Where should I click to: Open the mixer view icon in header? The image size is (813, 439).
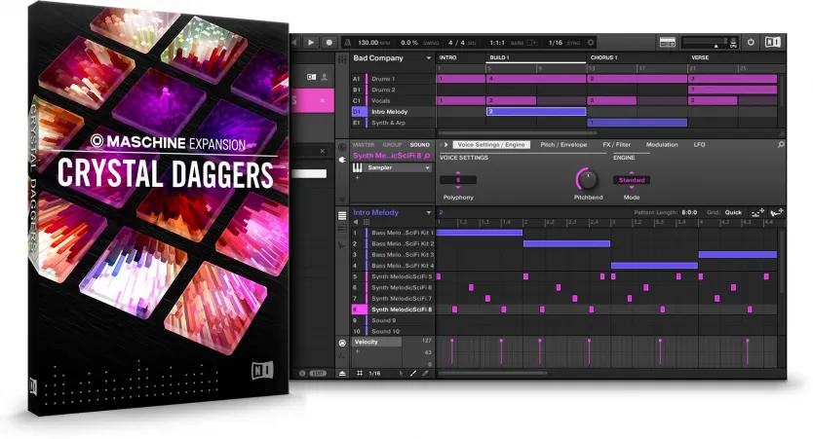click(x=668, y=43)
